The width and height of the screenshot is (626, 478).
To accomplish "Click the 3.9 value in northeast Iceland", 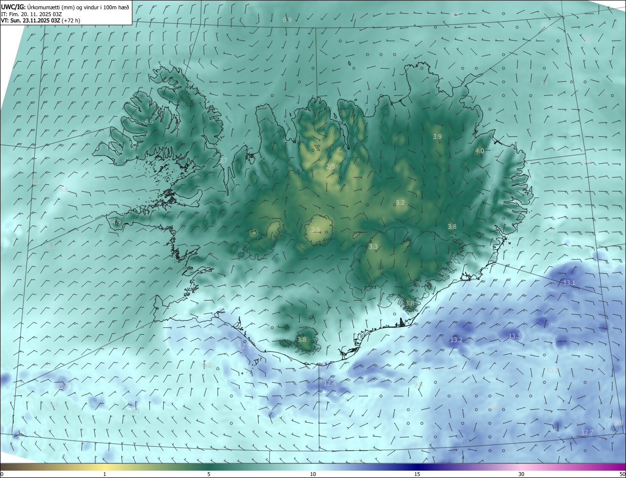I will [437, 137].
